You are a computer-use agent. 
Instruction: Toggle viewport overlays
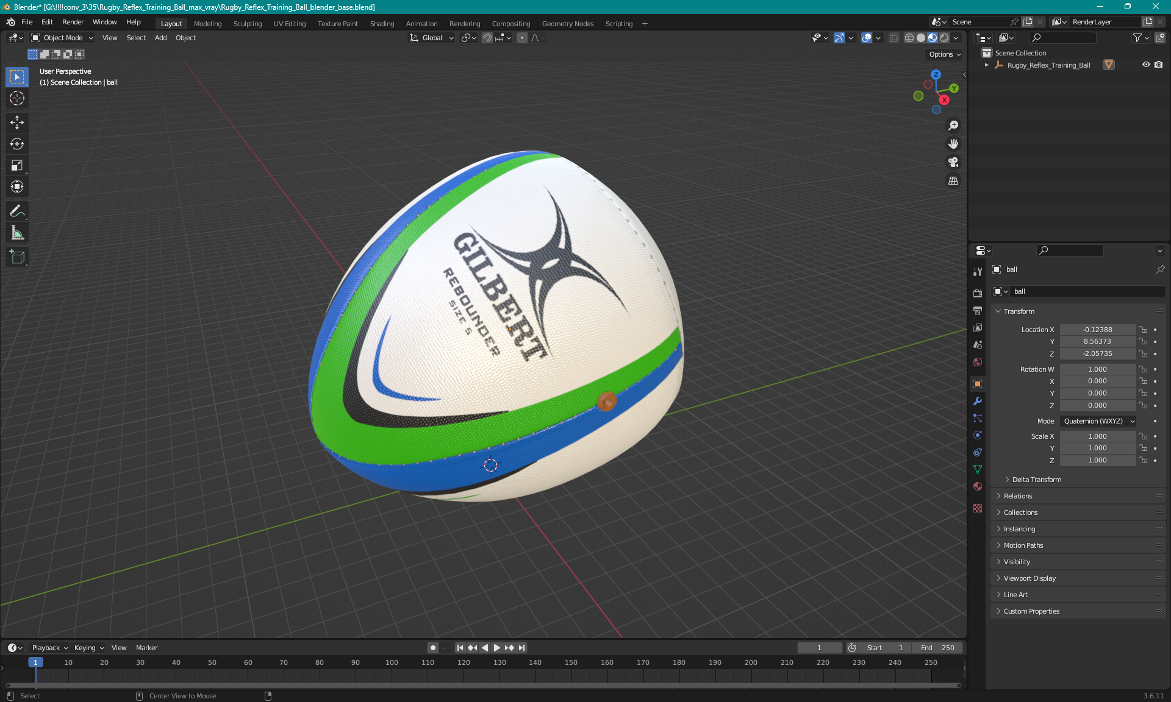pyautogui.click(x=867, y=38)
